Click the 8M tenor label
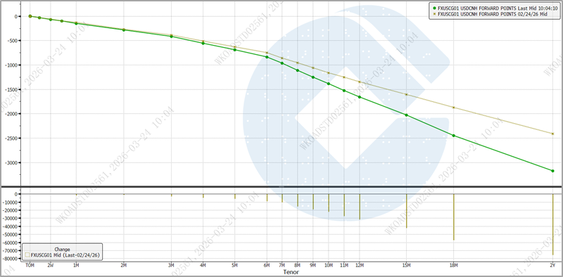The image size is (563, 277). [298, 266]
